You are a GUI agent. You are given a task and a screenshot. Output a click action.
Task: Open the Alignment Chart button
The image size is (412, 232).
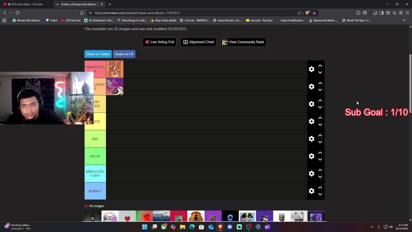(199, 42)
